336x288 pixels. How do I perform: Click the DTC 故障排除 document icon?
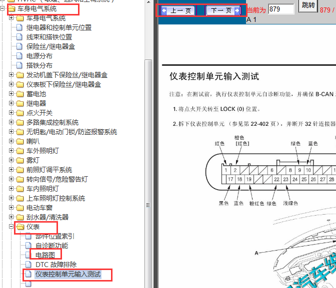[x=28, y=265]
